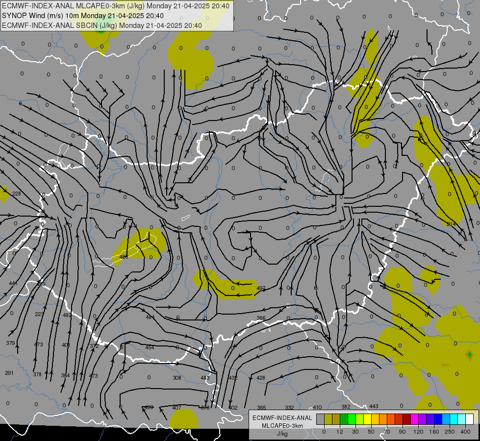
Task: Click the legend scale value '400'
Action: coord(465,432)
